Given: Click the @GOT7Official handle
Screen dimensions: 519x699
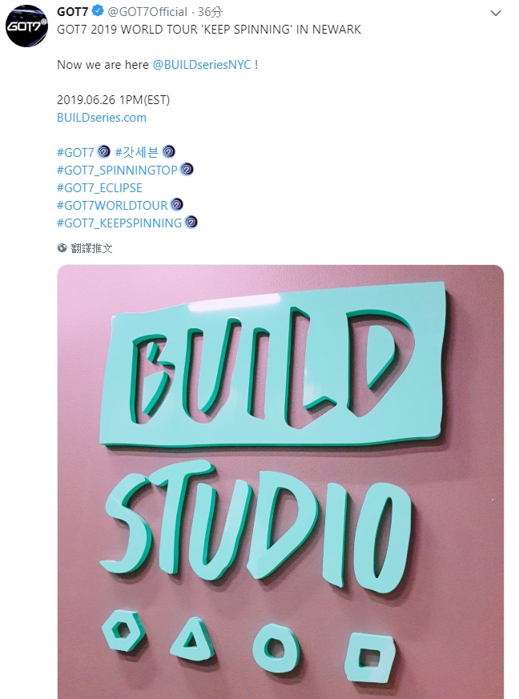Looking at the screenshot, I should click(x=147, y=11).
